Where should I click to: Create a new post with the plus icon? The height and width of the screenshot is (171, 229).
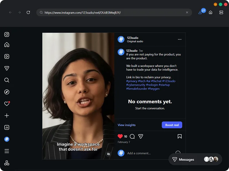7,116
